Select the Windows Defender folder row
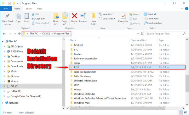 127,94
